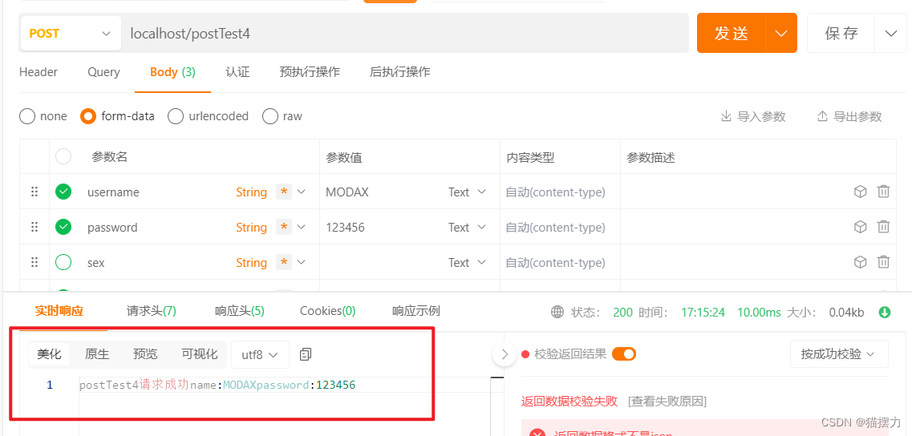Switch to the Query tab
Image resolution: width=912 pixels, height=436 pixels.
click(103, 72)
